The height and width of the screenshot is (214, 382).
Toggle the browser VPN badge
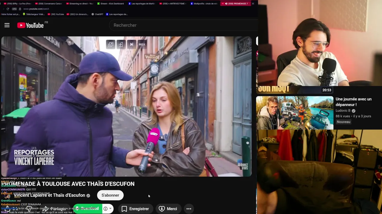[x=14, y=9]
